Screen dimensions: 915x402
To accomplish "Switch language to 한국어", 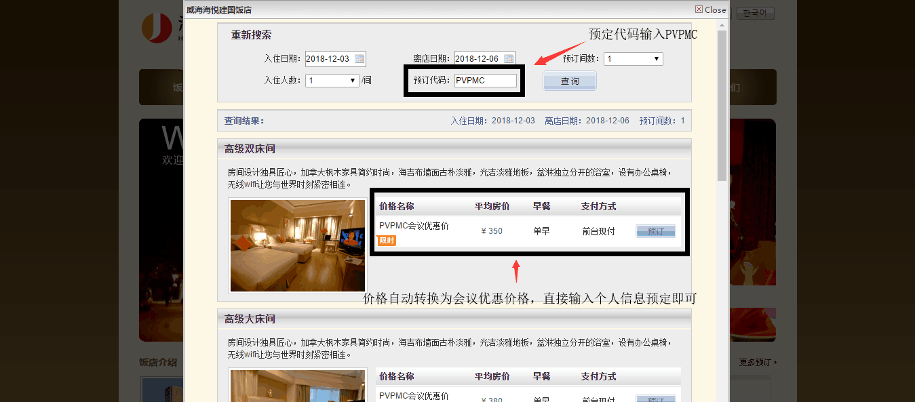I will pyautogui.click(x=755, y=13).
